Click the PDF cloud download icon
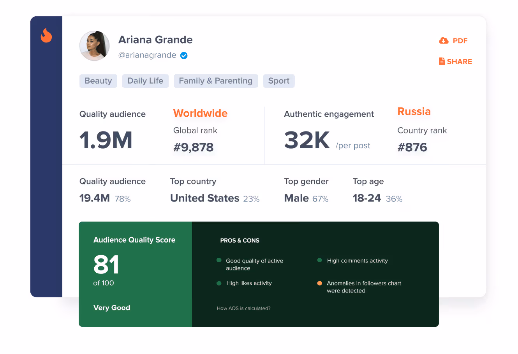 [444, 40]
